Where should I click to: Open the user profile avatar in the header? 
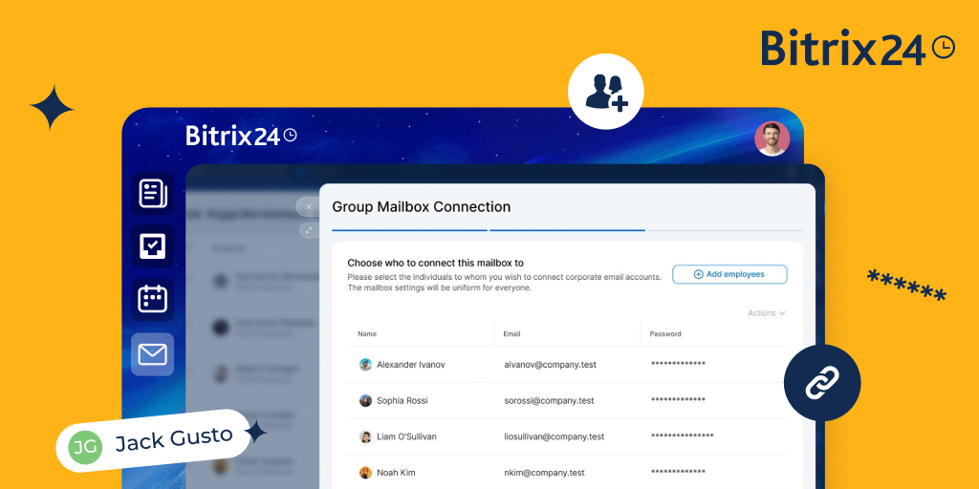(772, 138)
